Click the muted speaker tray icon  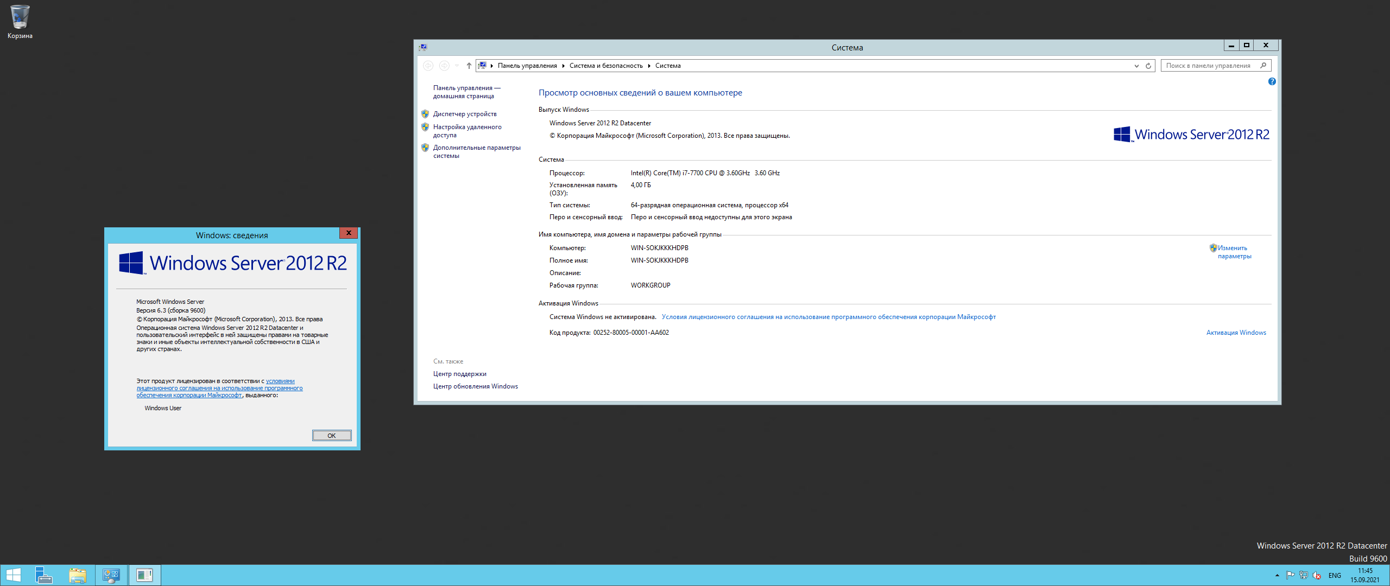click(1316, 575)
